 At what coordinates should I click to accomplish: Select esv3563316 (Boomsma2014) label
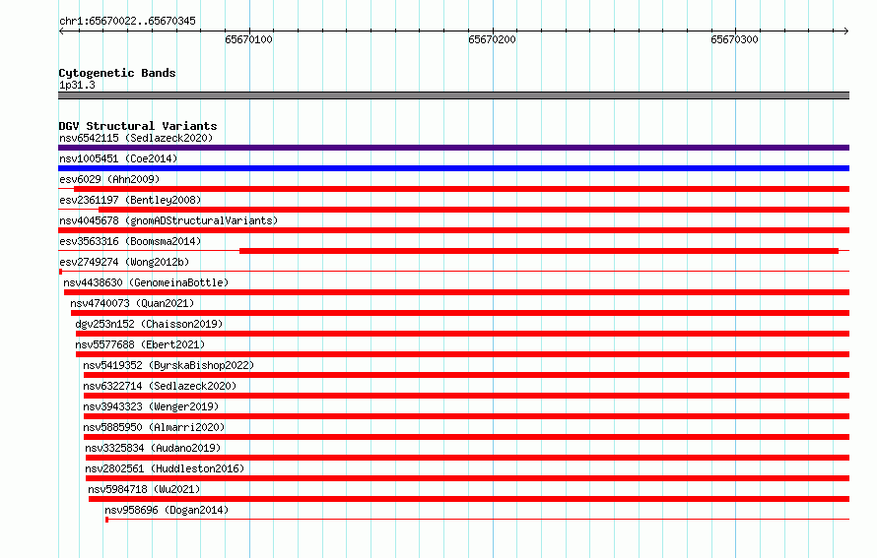coord(130,241)
